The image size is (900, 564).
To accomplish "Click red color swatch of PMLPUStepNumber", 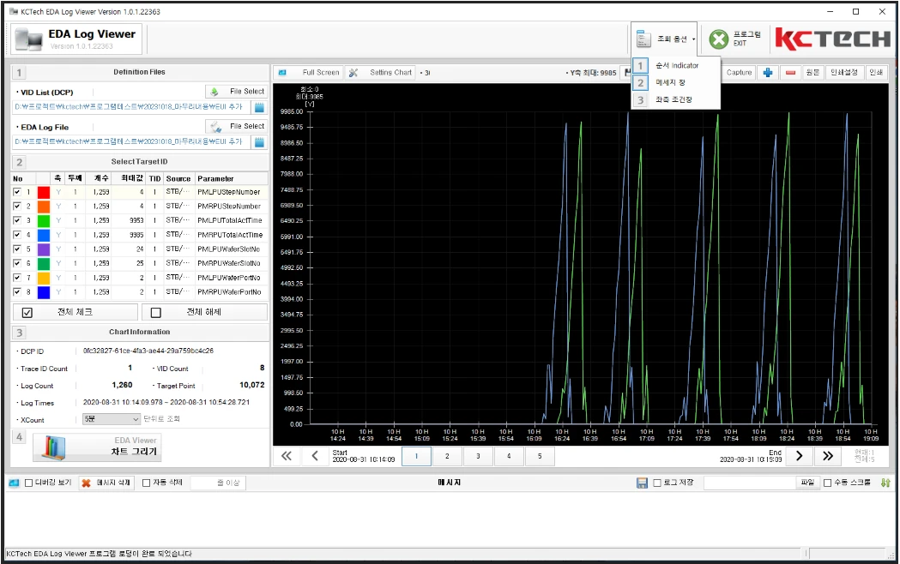I will coord(44,192).
